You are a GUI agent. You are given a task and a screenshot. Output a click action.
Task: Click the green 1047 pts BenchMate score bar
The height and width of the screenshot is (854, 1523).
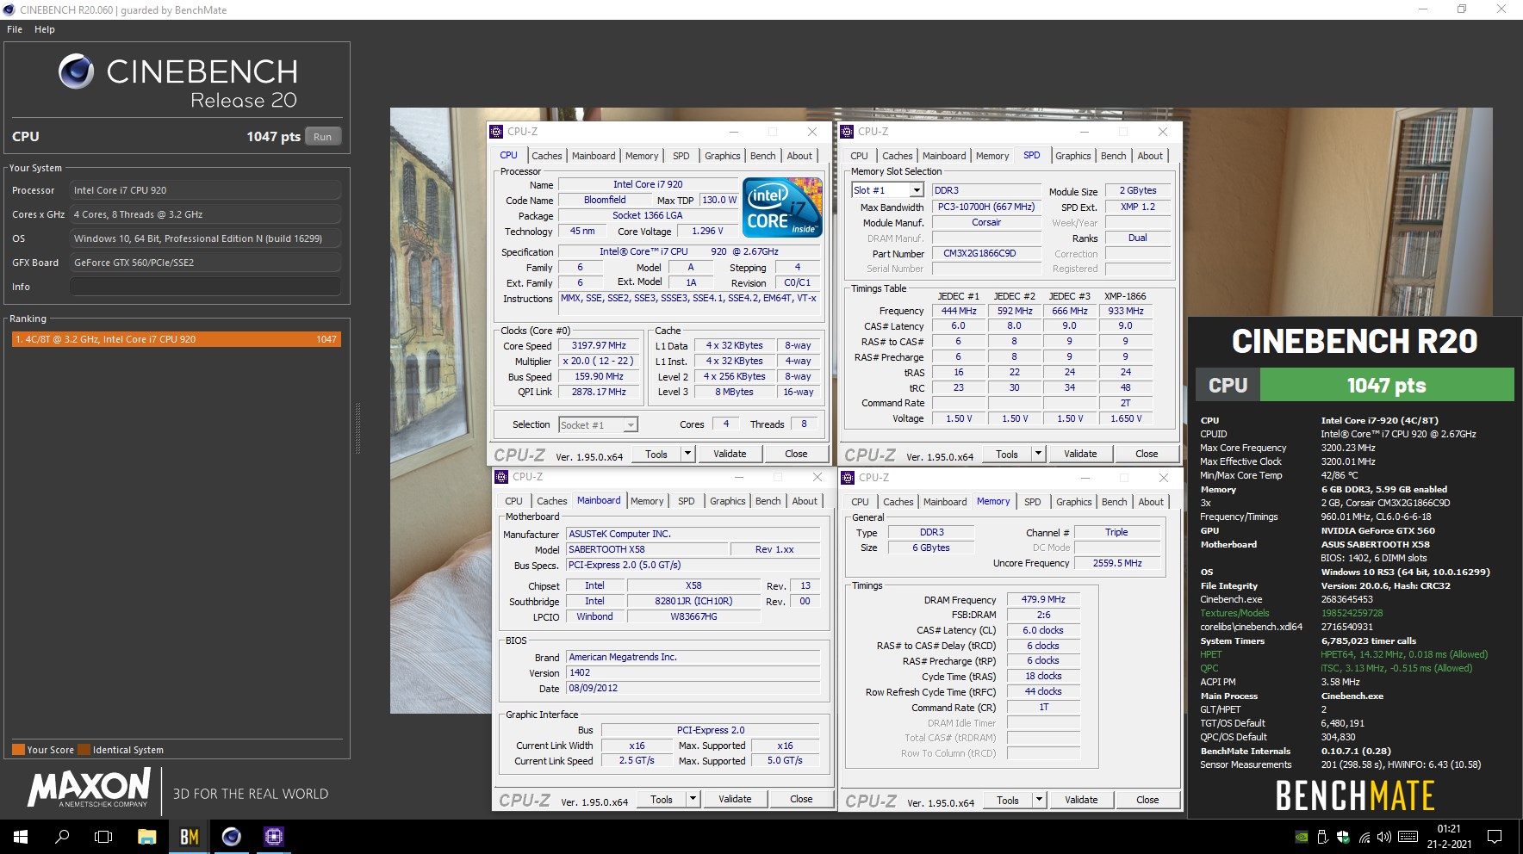(x=1387, y=385)
